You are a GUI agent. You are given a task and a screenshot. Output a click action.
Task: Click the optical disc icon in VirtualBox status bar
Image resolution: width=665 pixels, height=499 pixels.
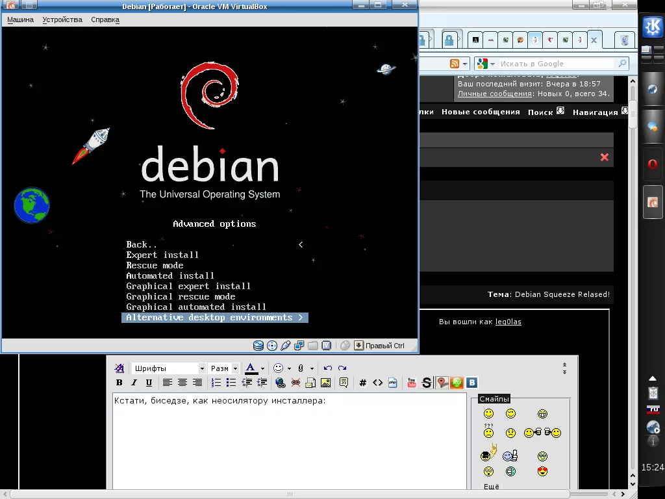272,346
